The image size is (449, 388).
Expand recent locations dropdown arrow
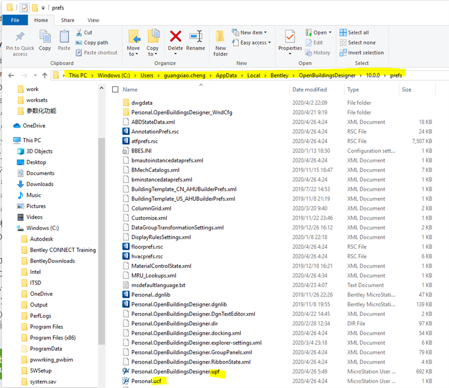[x=35, y=75]
